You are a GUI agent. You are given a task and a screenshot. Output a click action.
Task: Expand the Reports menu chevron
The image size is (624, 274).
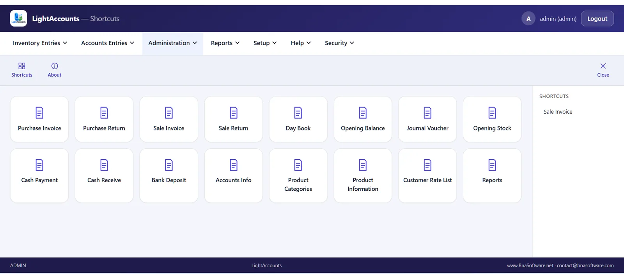pos(237,43)
